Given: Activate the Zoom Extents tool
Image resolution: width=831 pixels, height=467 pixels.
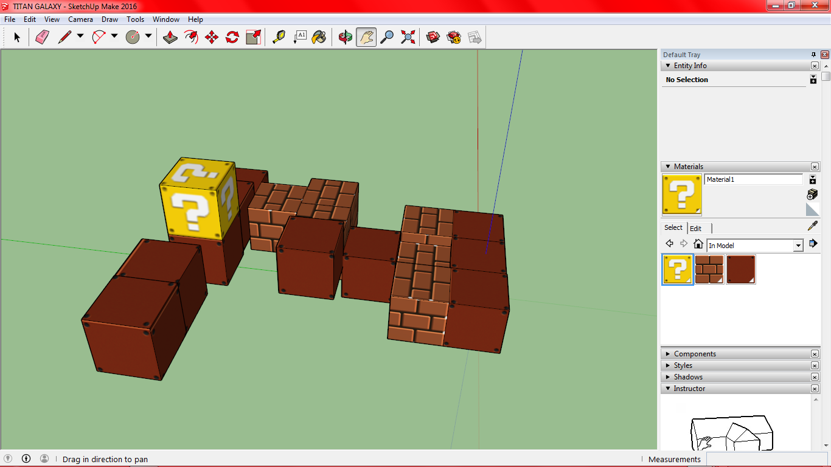Looking at the screenshot, I should 408,38.
